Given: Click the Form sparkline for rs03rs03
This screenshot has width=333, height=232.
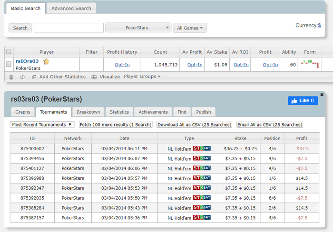Looking at the screenshot, I should (310, 64).
